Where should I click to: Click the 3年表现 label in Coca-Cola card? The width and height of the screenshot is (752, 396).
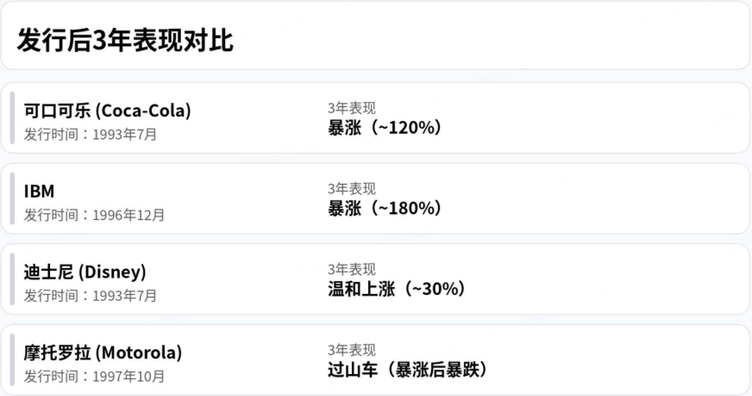click(x=351, y=108)
